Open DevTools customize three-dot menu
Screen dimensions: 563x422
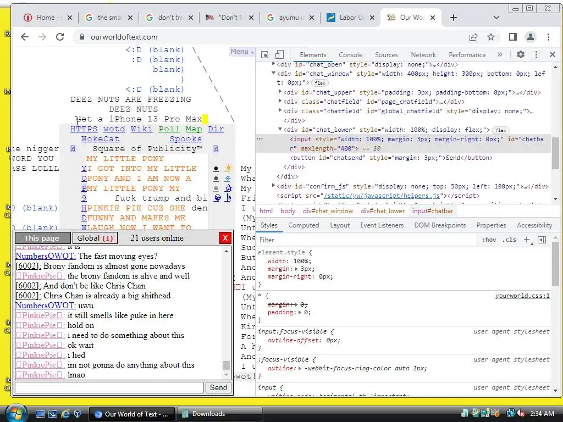(x=536, y=54)
